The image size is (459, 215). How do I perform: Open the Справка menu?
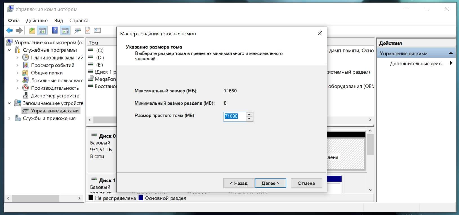pyautogui.click(x=79, y=21)
